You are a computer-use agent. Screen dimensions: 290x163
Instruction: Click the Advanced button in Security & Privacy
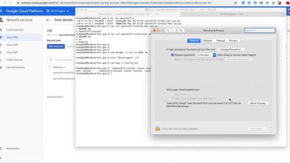(257, 129)
